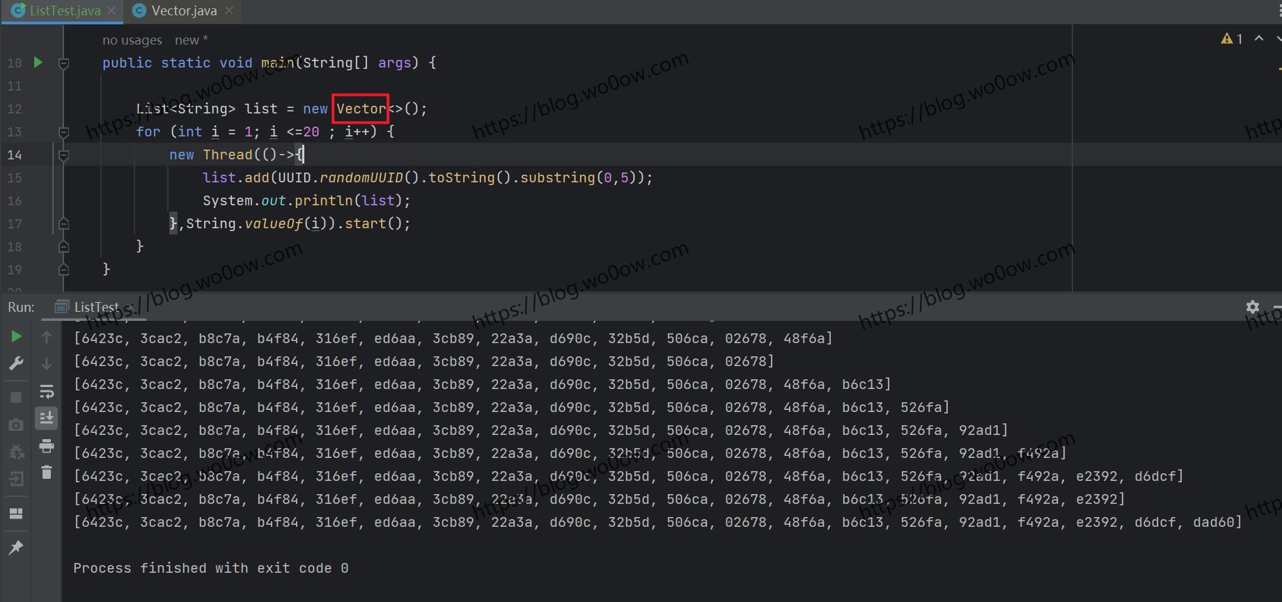Clear console with the trash icon
Viewport: 1282px width, 602px height.
tap(47, 473)
